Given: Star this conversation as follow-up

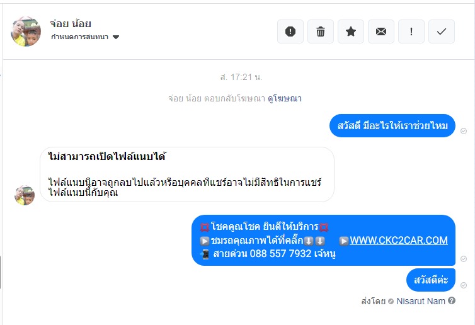Looking at the screenshot, I should [351, 31].
